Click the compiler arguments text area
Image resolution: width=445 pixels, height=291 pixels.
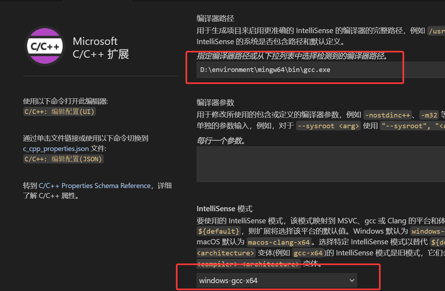(321, 164)
